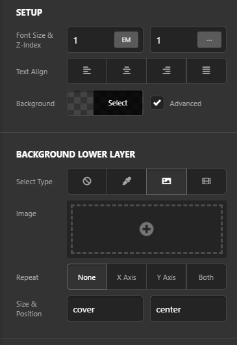Click the checkered transparent background swatch

coord(81,103)
